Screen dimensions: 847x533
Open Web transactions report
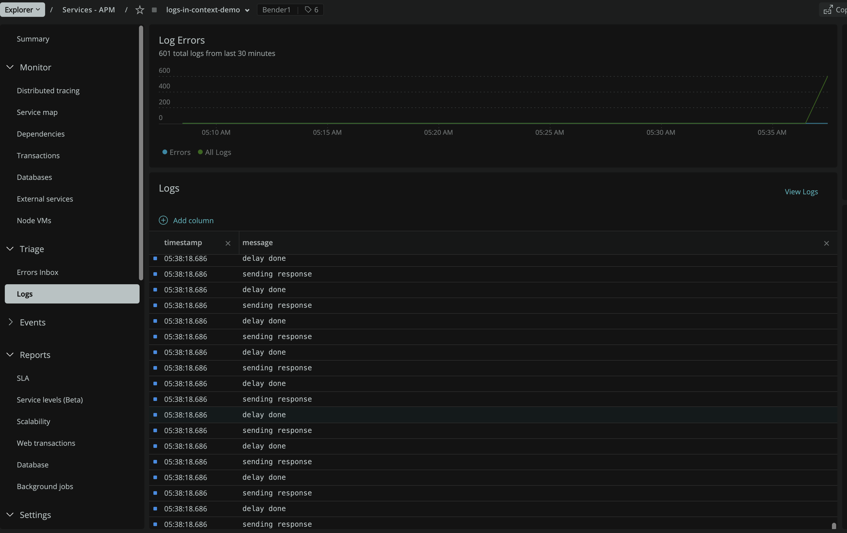tap(46, 443)
